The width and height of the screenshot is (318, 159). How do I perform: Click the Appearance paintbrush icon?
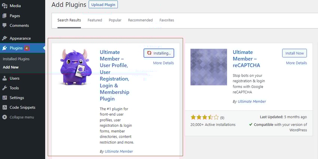click(x=4, y=38)
